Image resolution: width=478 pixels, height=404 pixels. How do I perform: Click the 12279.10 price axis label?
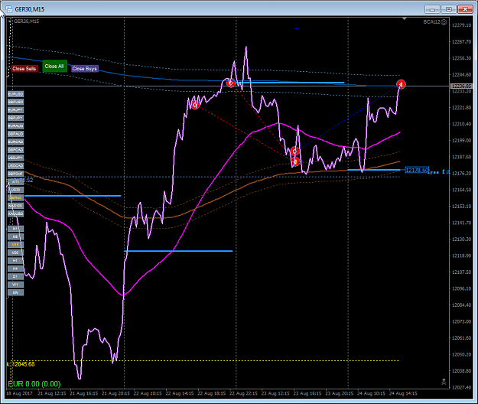pos(461,25)
